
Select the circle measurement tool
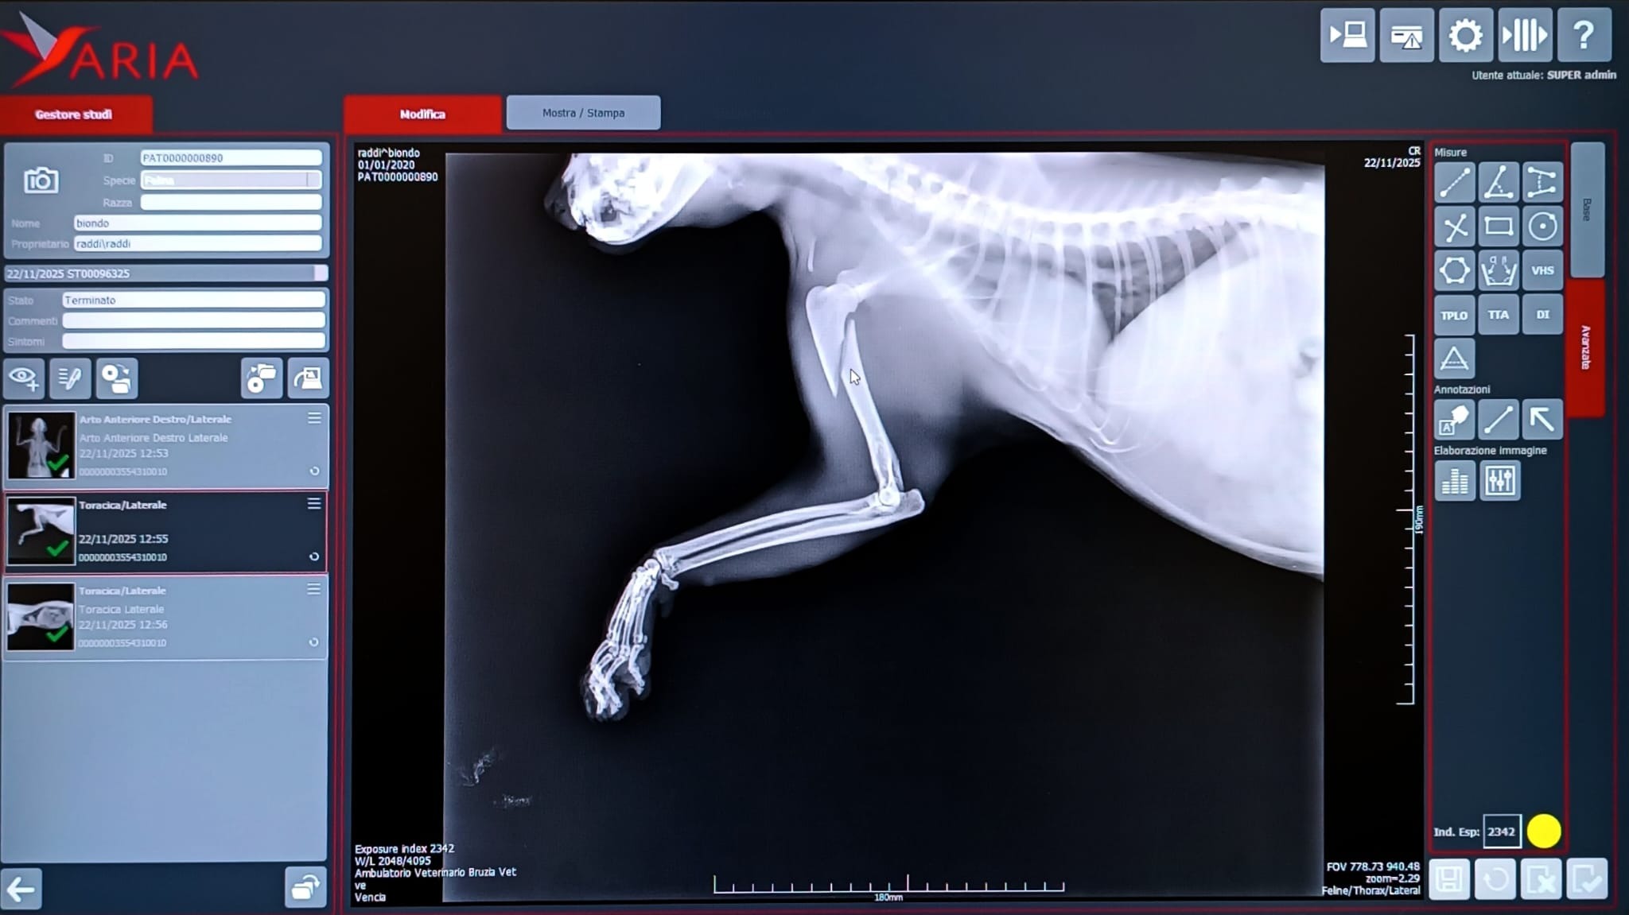click(1542, 227)
